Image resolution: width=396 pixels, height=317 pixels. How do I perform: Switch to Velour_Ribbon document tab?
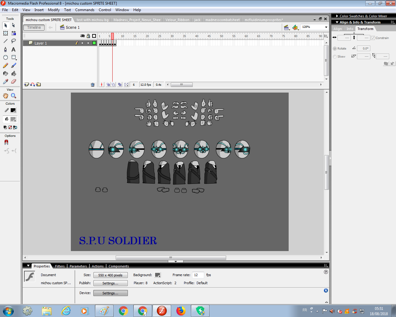(x=177, y=20)
